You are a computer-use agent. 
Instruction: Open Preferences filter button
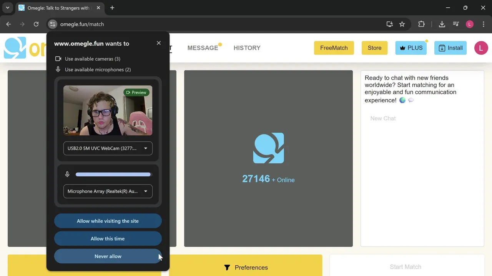(246, 267)
